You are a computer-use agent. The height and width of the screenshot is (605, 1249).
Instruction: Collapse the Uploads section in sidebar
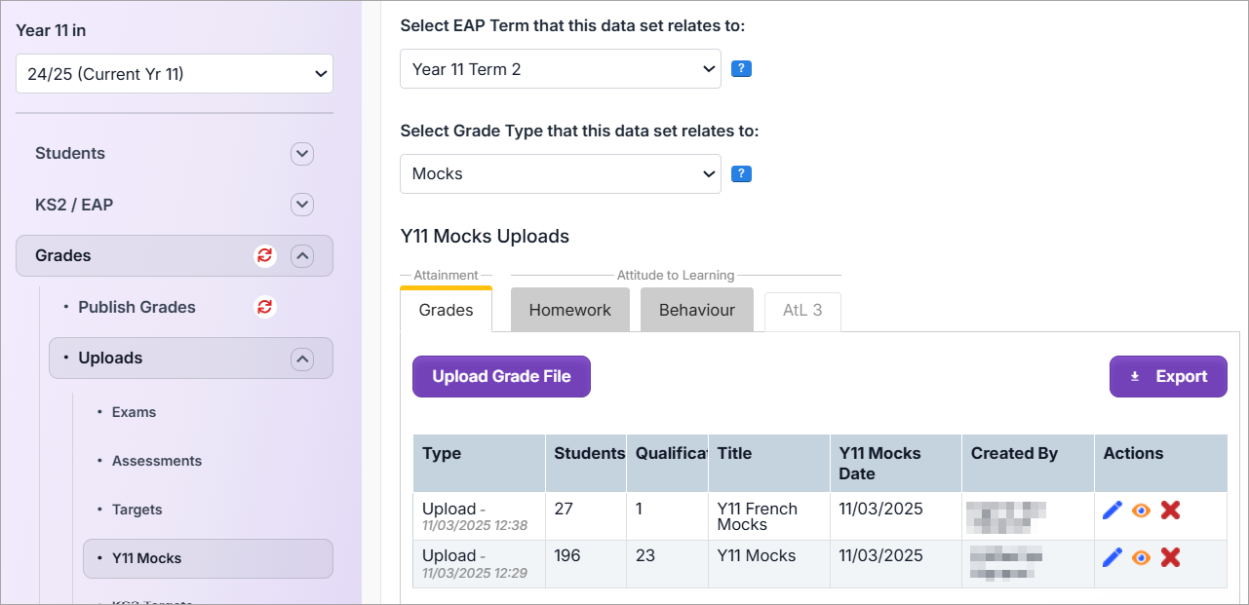coord(302,358)
